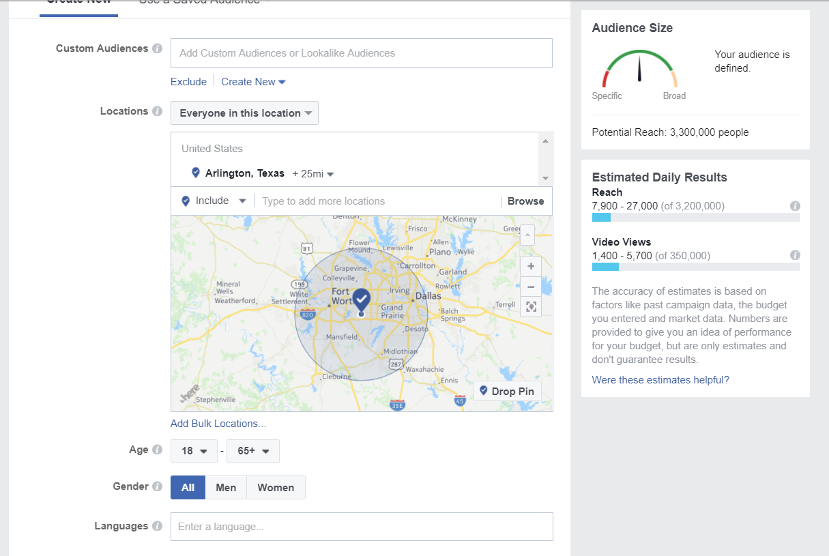Open the Create New dropdown
Screen dimensions: 829x556
coord(254,82)
